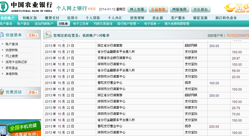Open 信用卡自助还款 in quick menu
Image resolution: width=249 pixels, height=136 pixels.
coord(16,62)
